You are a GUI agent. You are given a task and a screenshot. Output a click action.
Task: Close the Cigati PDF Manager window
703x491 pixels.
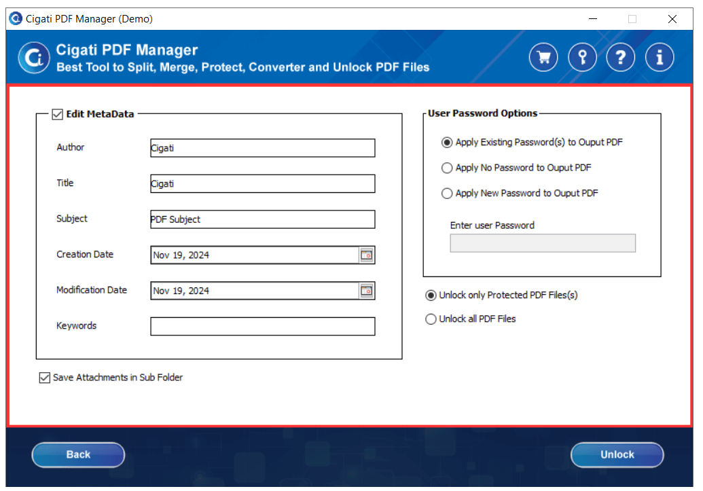[x=672, y=19]
